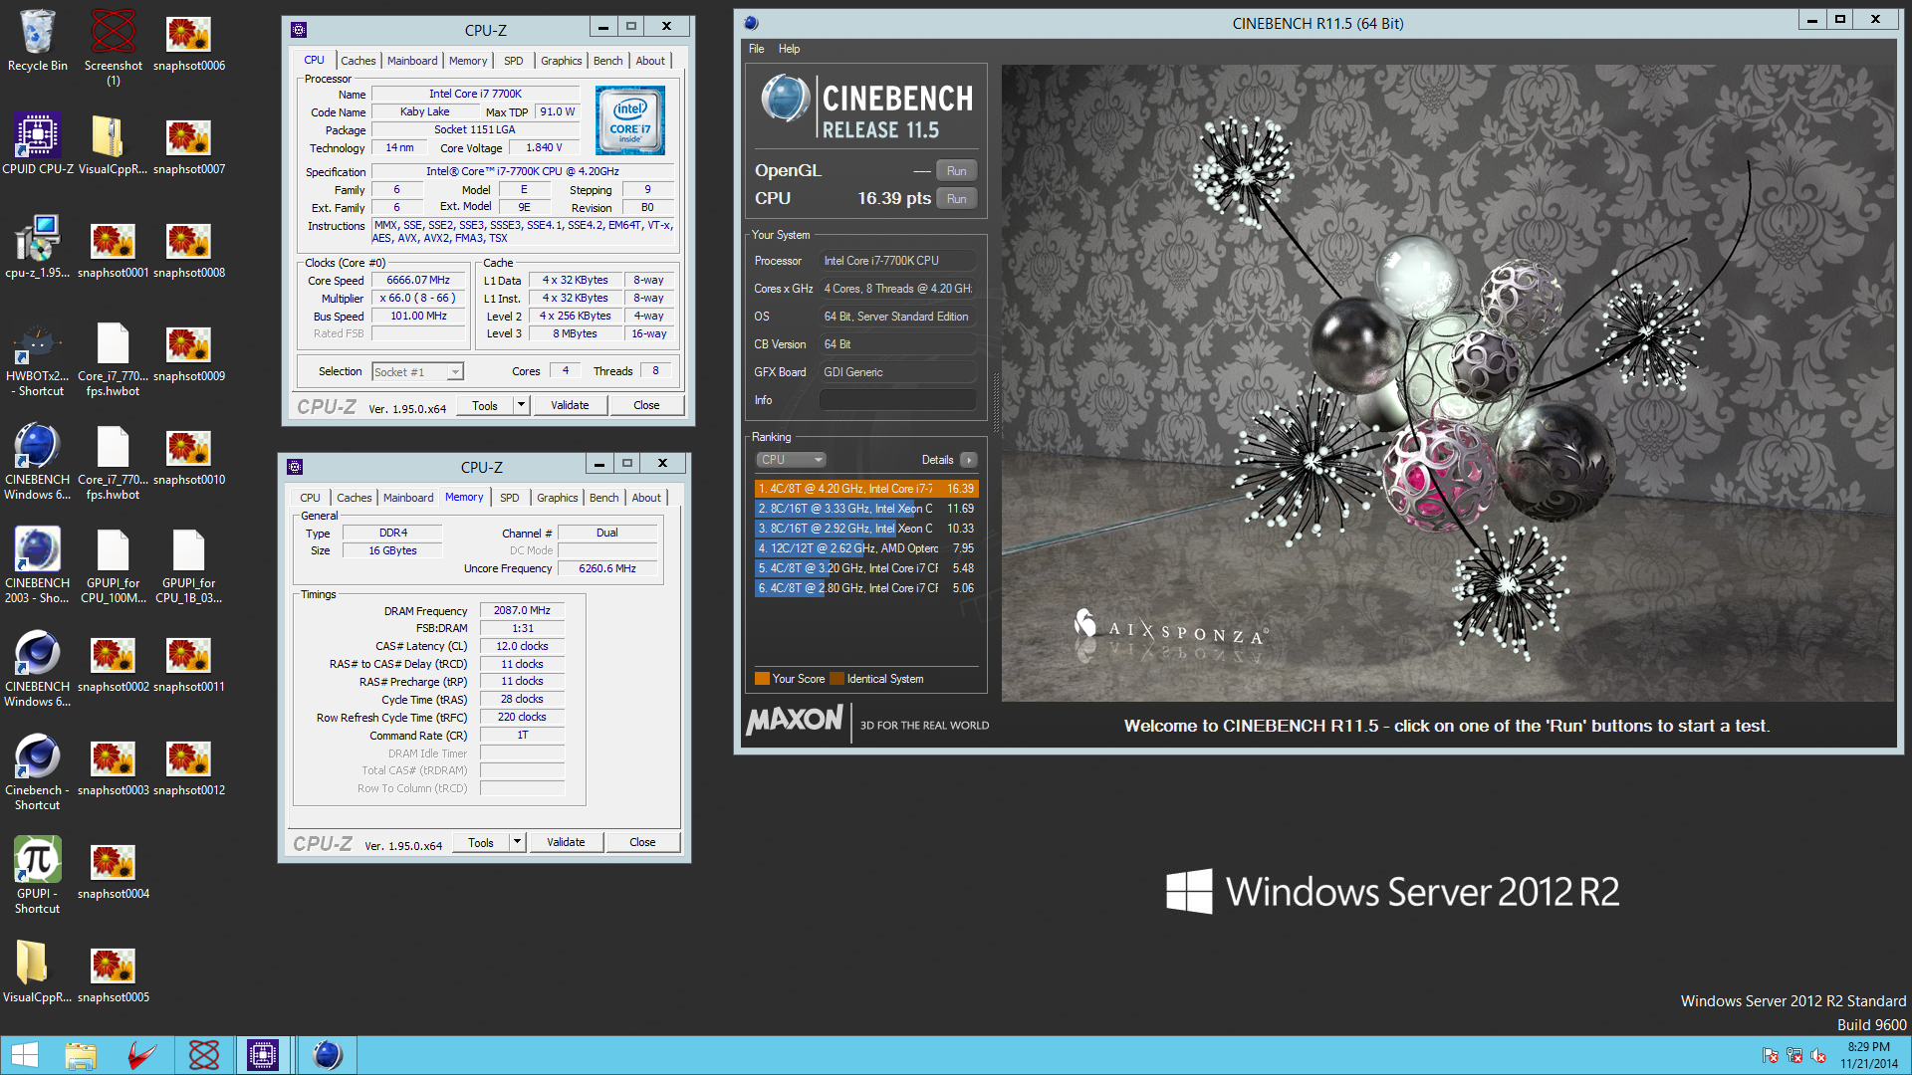Click the Identical System legend swatch
The height and width of the screenshot is (1075, 1912).
pyautogui.click(x=837, y=679)
